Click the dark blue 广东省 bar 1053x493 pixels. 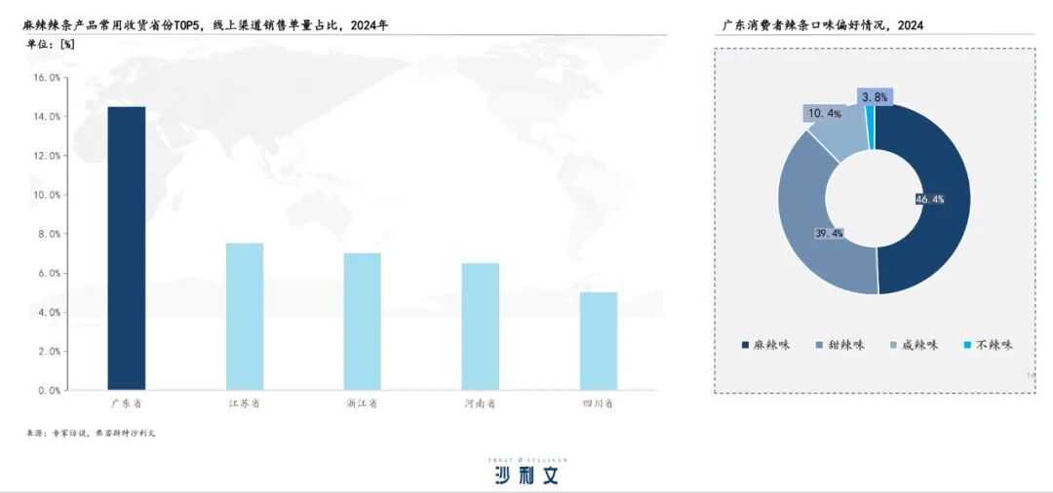coord(126,248)
